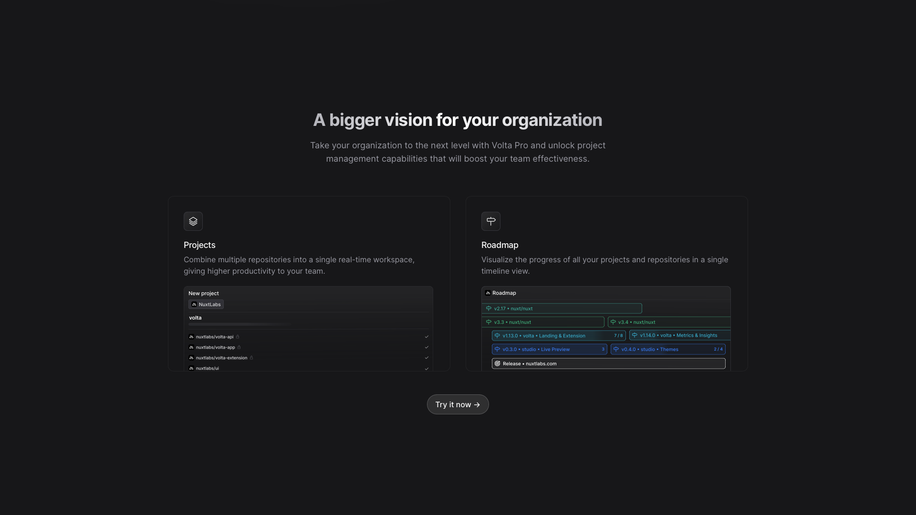Viewport: 916px width, 515px height.
Task: Click lock icon next to nuxtlabs/volta-app
Action: (239, 347)
